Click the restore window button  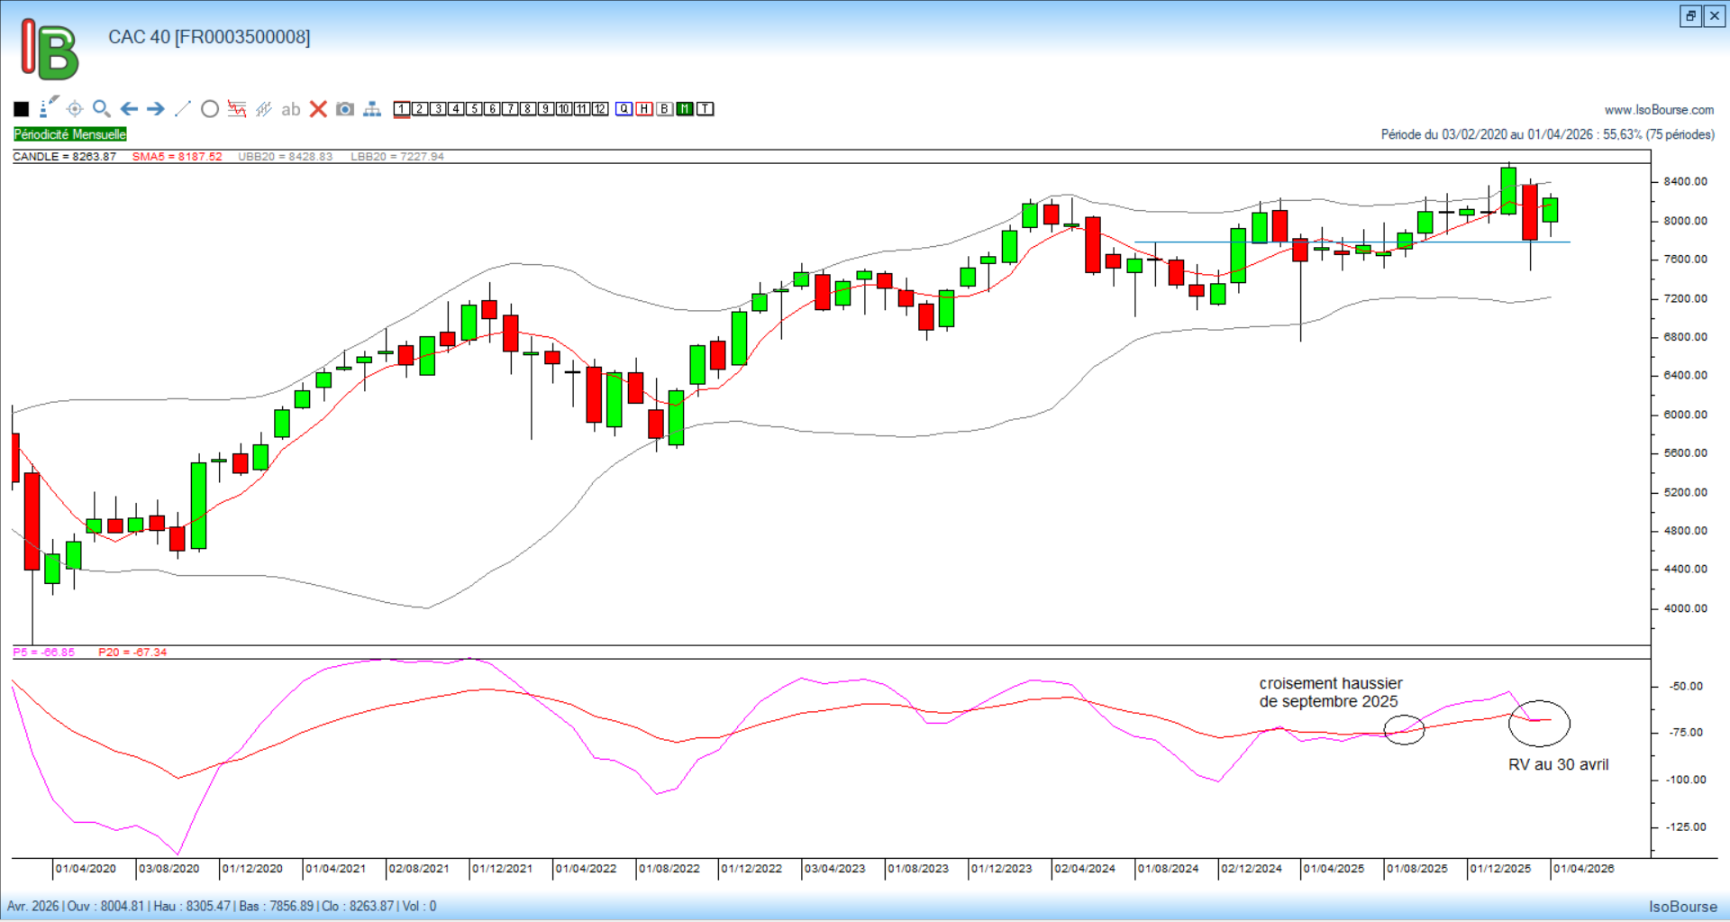click(x=1690, y=15)
